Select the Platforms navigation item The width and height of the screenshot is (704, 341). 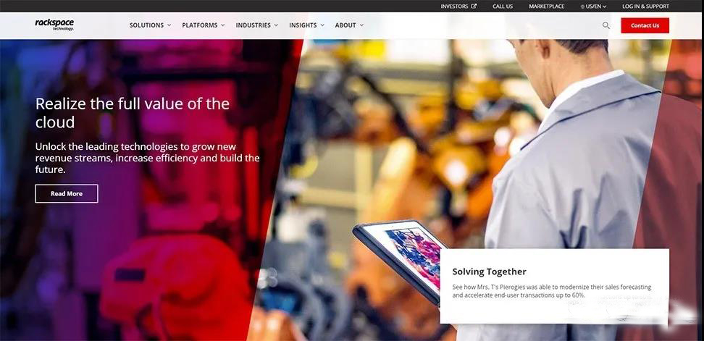(x=200, y=25)
